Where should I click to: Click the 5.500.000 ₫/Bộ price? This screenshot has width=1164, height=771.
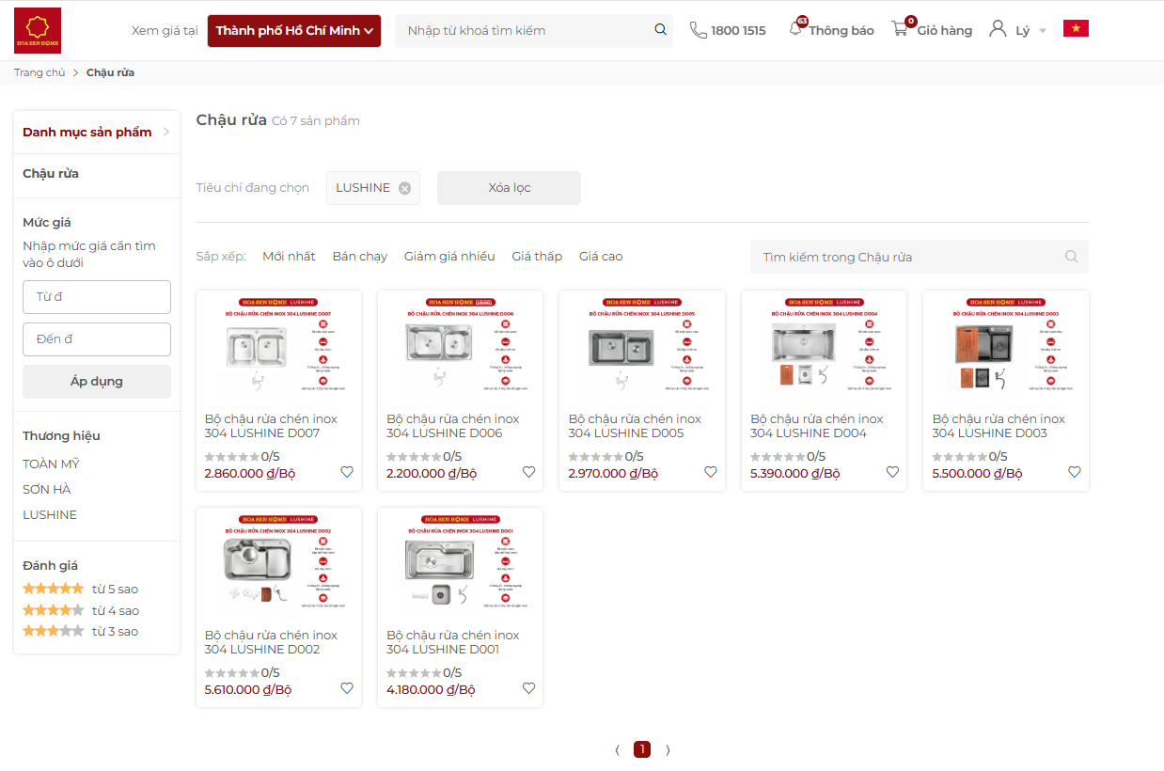[977, 473]
